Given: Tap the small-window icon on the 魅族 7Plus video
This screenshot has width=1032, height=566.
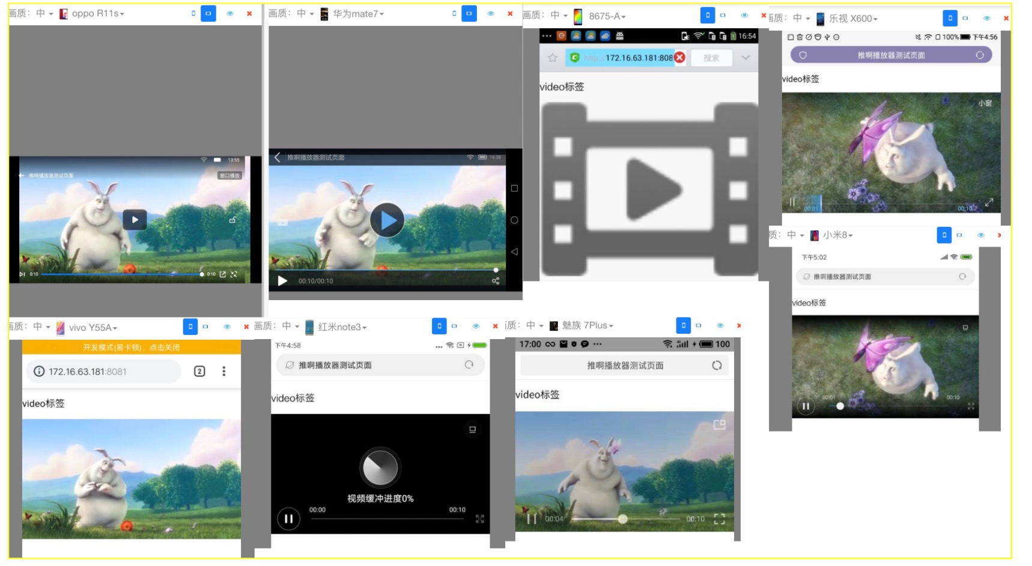Looking at the screenshot, I should point(719,425).
